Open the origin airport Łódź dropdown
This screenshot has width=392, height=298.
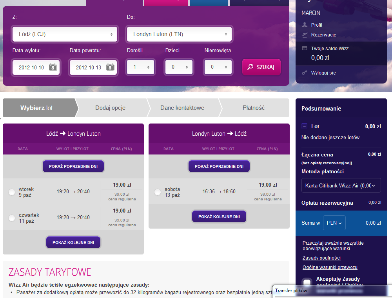pyautogui.click(x=65, y=34)
